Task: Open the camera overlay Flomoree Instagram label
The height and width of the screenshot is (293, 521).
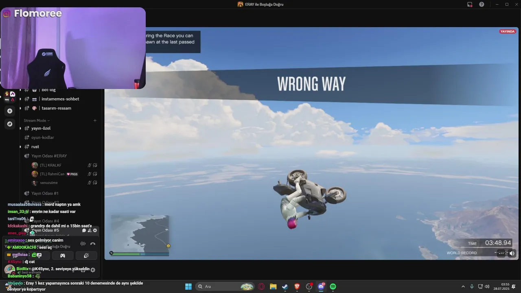Action: 33,13
